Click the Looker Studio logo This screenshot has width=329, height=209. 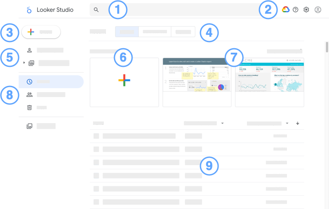tap(29, 10)
